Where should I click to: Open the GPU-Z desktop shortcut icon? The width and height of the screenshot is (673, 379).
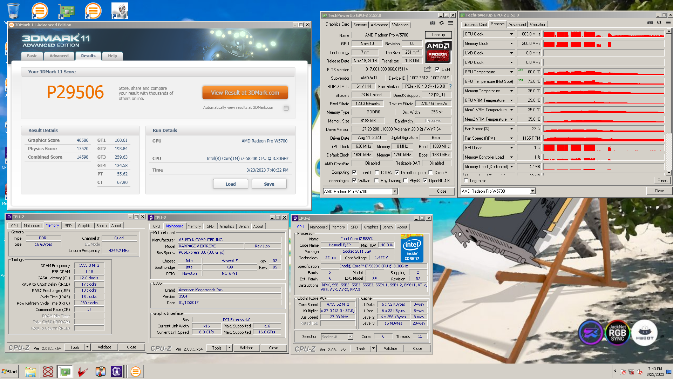(x=67, y=11)
